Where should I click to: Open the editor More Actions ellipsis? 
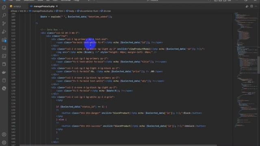pos(256,6)
